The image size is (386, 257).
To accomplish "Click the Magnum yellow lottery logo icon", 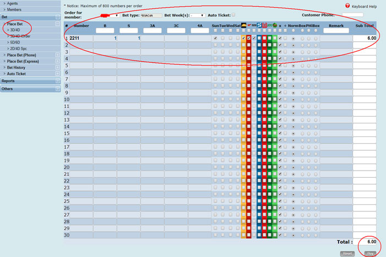I will [243, 25].
